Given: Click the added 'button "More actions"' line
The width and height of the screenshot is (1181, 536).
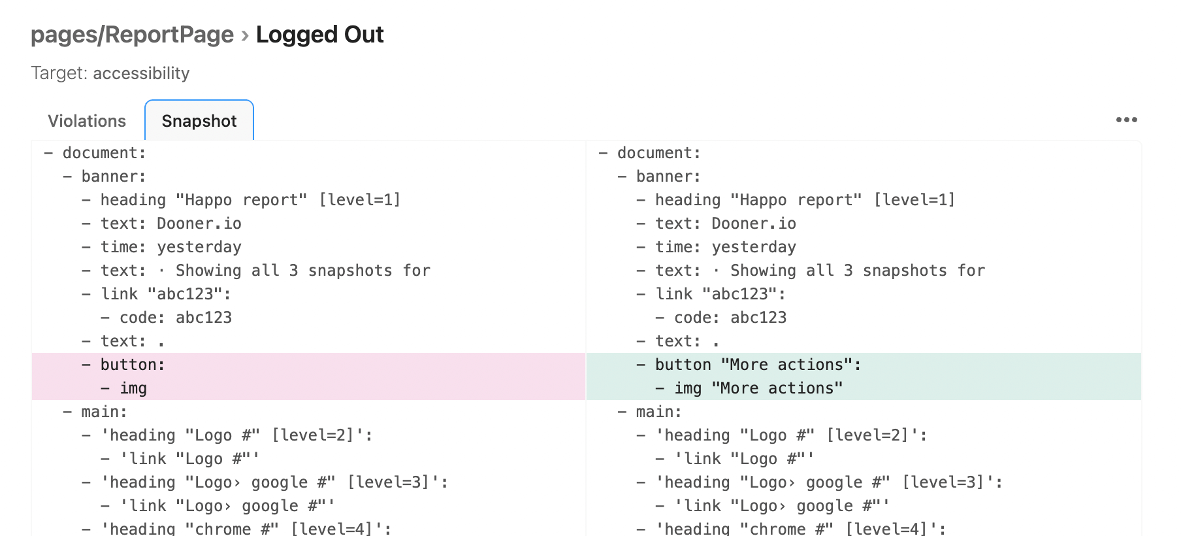Looking at the screenshot, I should tap(864, 365).
